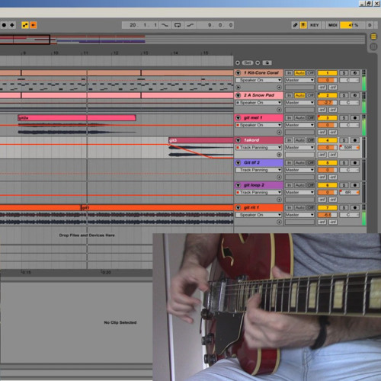Open Master output dropdown on A Snow Pad
Image resolution: width=381 pixels, height=381 pixels.
click(299, 103)
